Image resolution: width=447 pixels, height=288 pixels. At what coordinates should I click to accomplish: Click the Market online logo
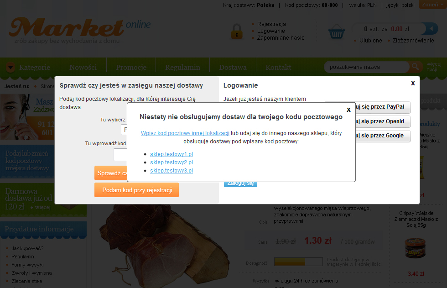tap(80, 30)
